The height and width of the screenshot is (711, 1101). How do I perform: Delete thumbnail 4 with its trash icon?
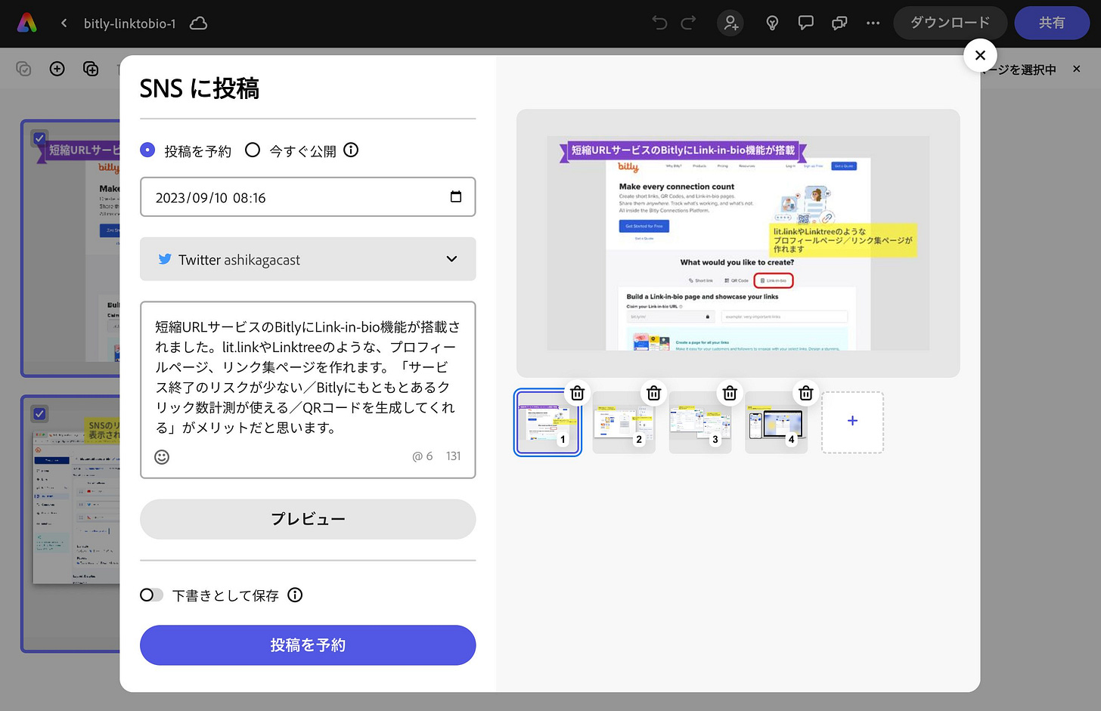click(x=806, y=393)
